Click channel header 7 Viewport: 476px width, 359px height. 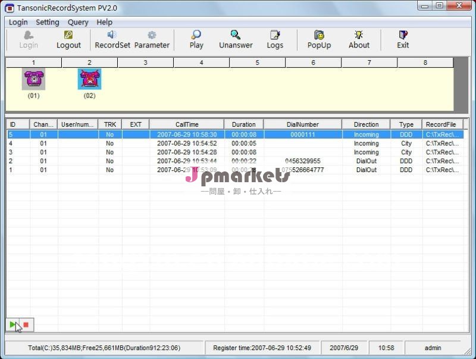(x=369, y=63)
